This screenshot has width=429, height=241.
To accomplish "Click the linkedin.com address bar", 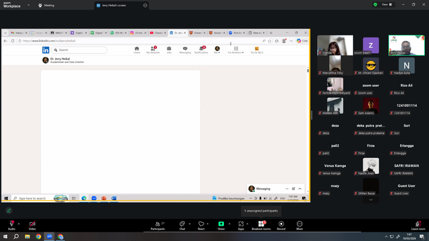I will 139,41.
